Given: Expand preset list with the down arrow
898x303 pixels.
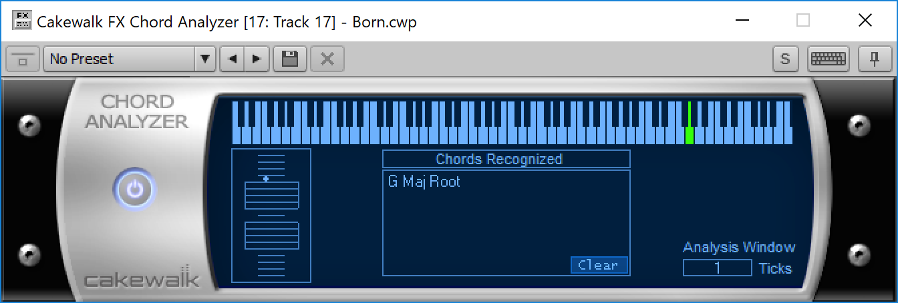Looking at the screenshot, I should (x=206, y=59).
